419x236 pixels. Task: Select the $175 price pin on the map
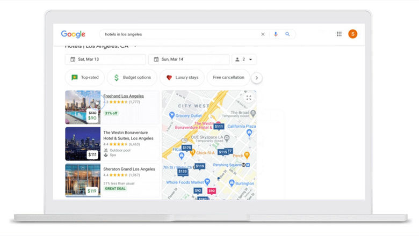(186, 147)
